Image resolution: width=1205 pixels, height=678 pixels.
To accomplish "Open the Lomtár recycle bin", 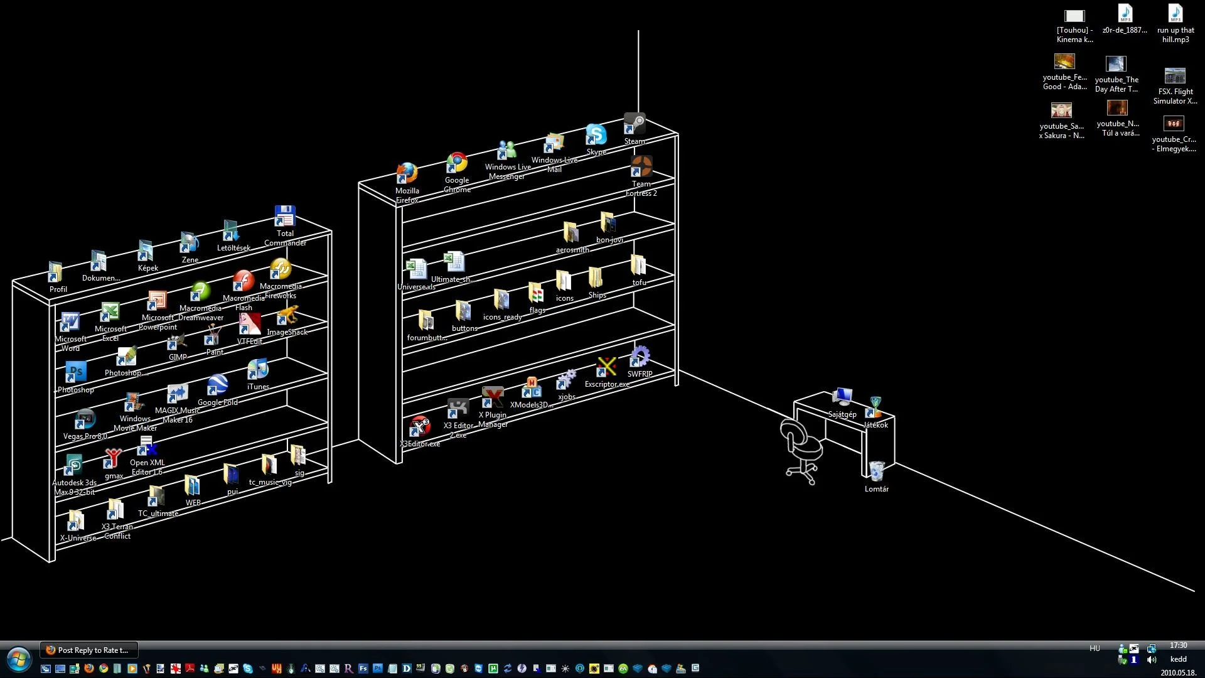I will pos(876,472).
